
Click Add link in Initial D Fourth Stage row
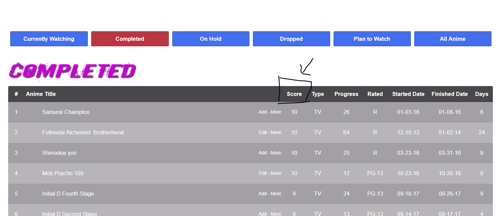point(262,194)
